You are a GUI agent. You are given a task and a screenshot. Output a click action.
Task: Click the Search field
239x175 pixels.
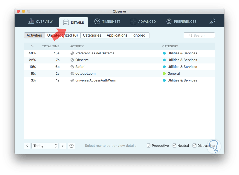[199, 36]
